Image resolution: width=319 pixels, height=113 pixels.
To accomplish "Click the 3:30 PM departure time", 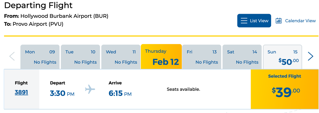I will click(x=62, y=93).
